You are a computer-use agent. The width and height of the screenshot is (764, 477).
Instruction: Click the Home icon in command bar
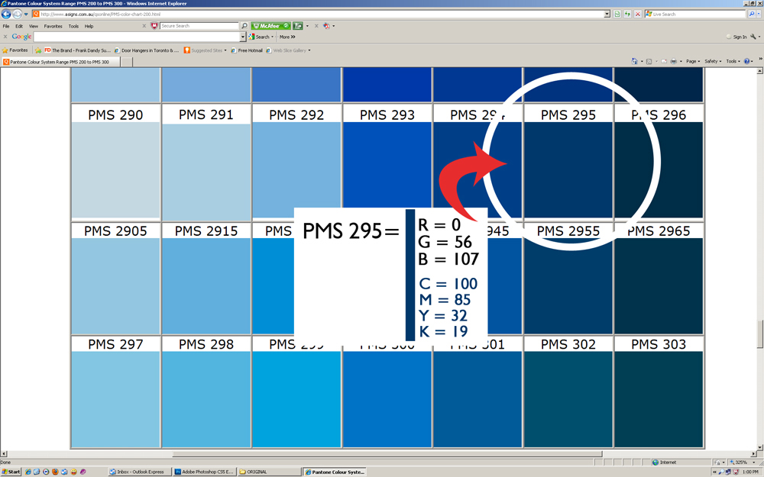pyautogui.click(x=635, y=61)
